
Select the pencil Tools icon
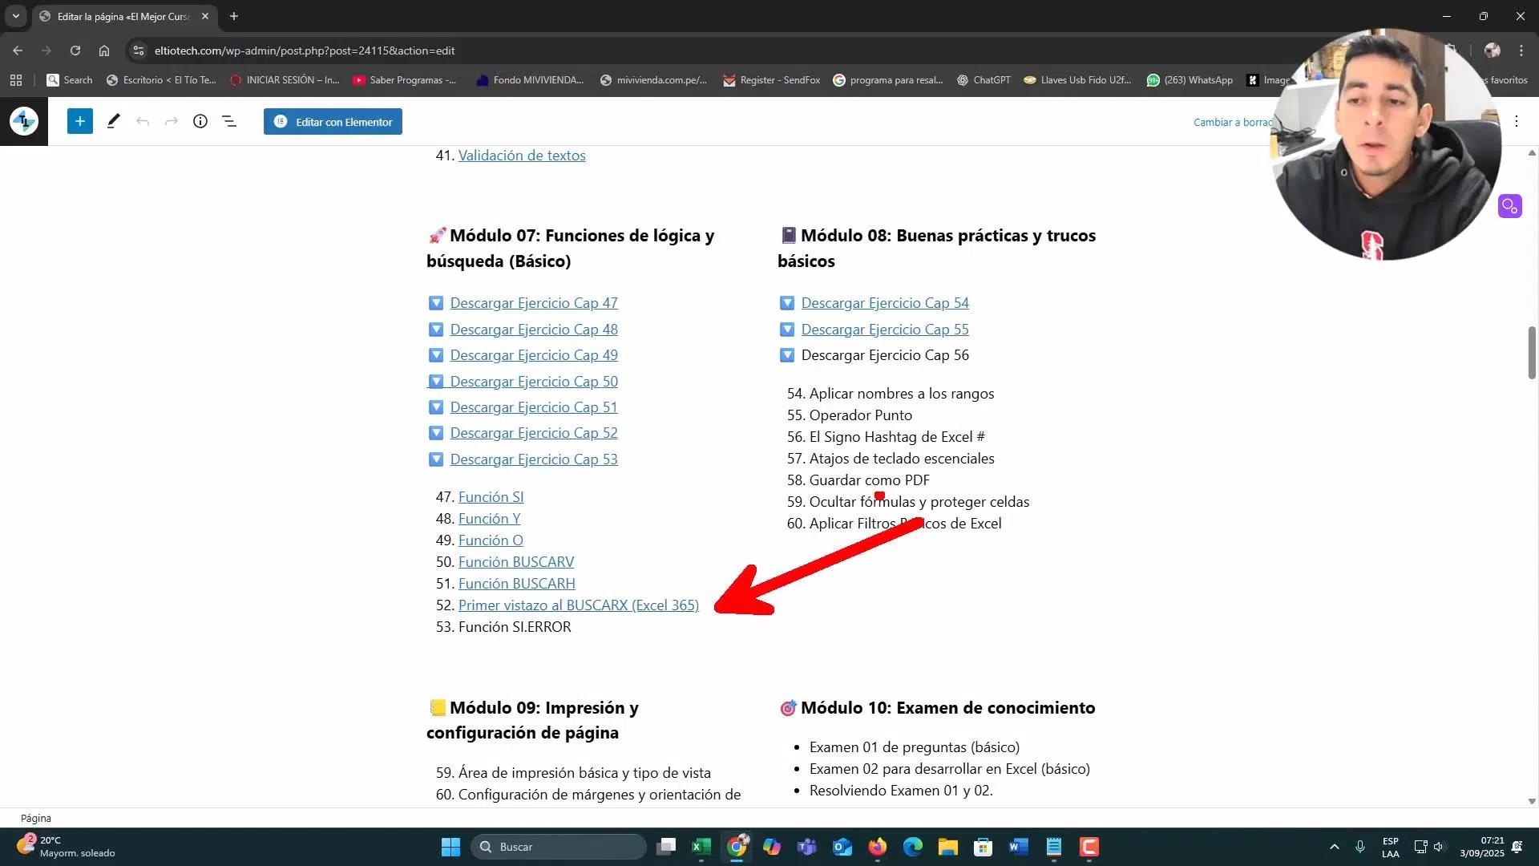coord(113,122)
